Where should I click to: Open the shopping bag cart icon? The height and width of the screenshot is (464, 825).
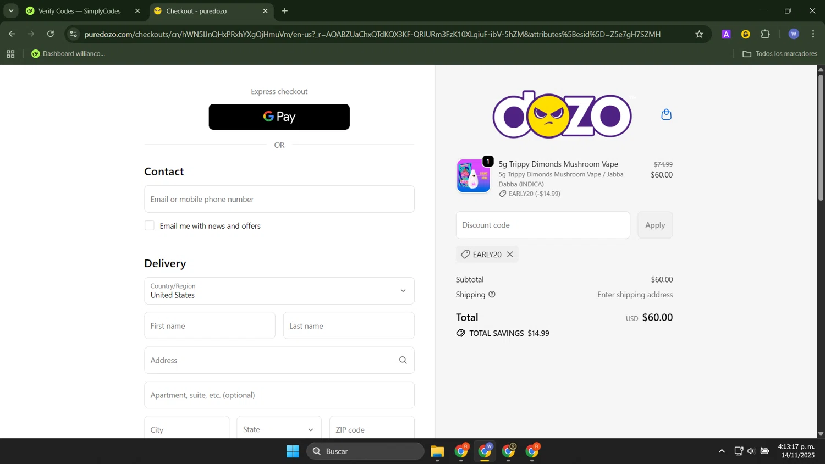(x=666, y=114)
